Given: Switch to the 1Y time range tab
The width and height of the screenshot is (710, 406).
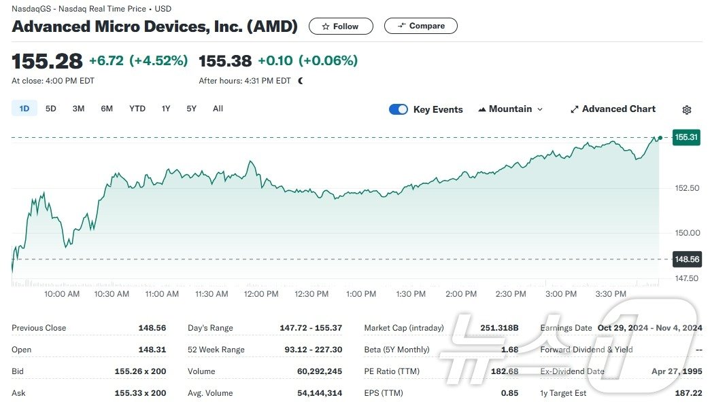Looking at the screenshot, I should point(165,108).
